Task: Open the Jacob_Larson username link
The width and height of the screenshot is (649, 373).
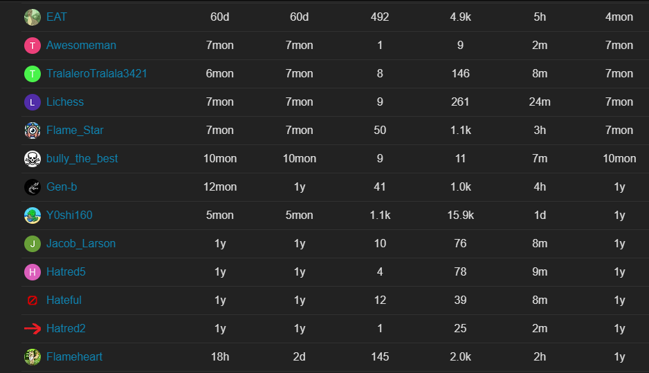Action: click(x=81, y=243)
